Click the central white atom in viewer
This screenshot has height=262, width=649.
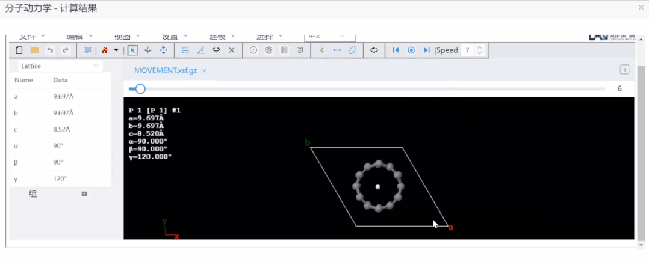tap(377, 187)
